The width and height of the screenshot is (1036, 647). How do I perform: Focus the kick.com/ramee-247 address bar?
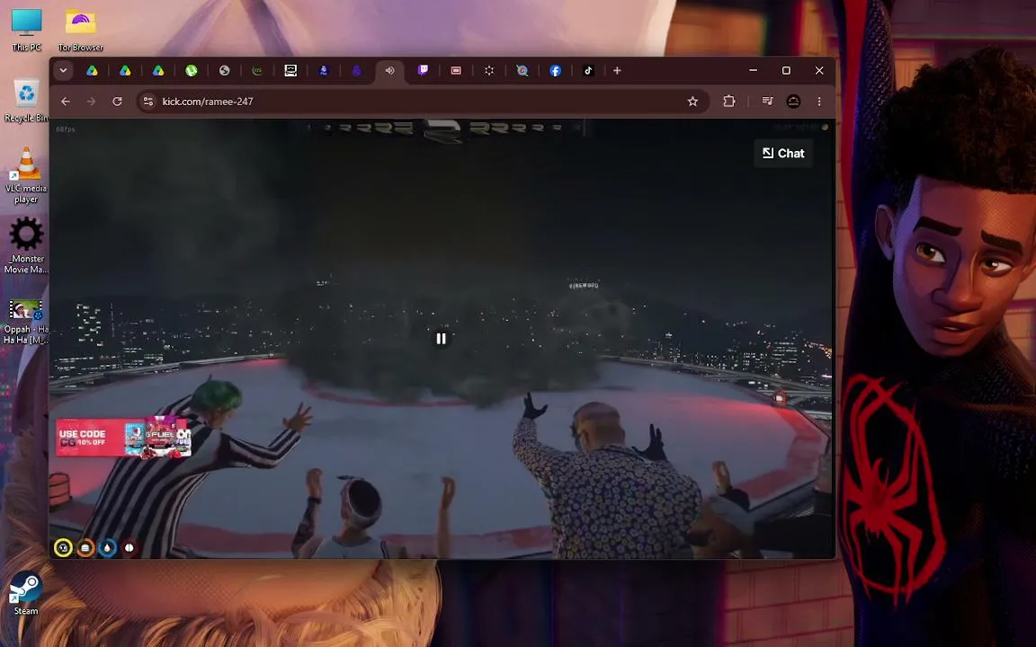click(423, 101)
